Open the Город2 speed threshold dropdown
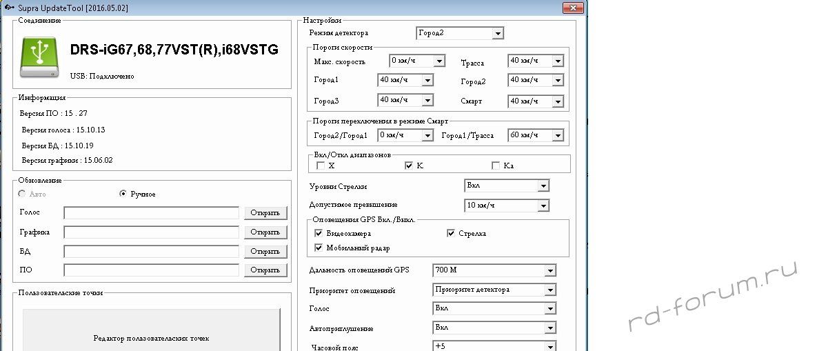The height and width of the screenshot is (351, 817). click(x=536, y=80)
